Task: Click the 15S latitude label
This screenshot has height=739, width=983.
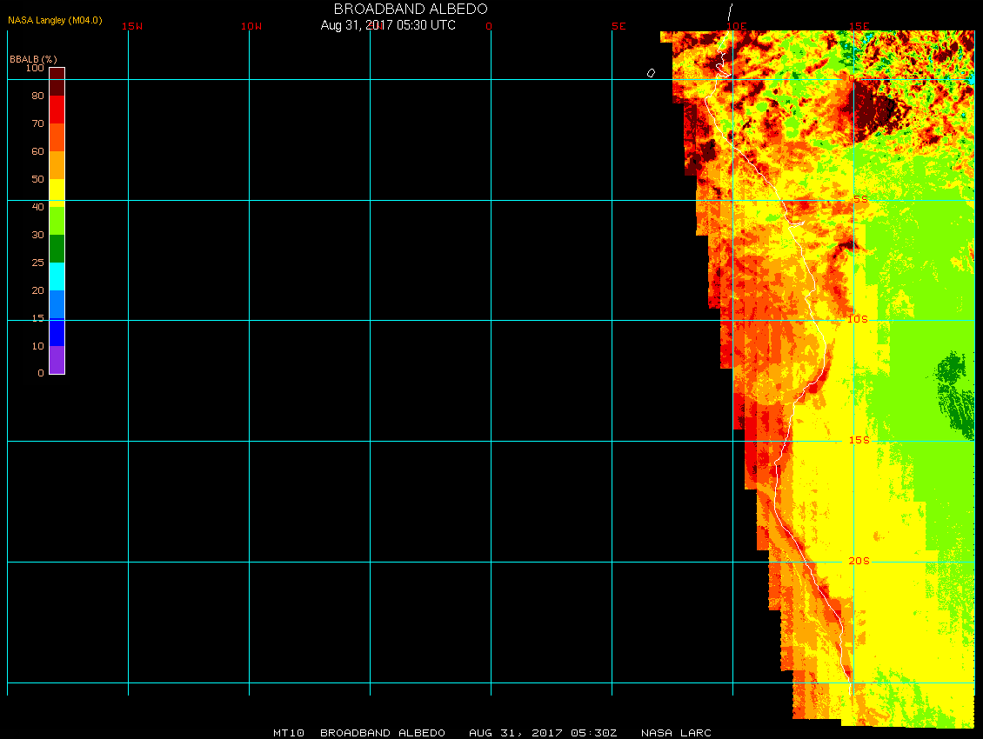Action: tap(859, 441)
